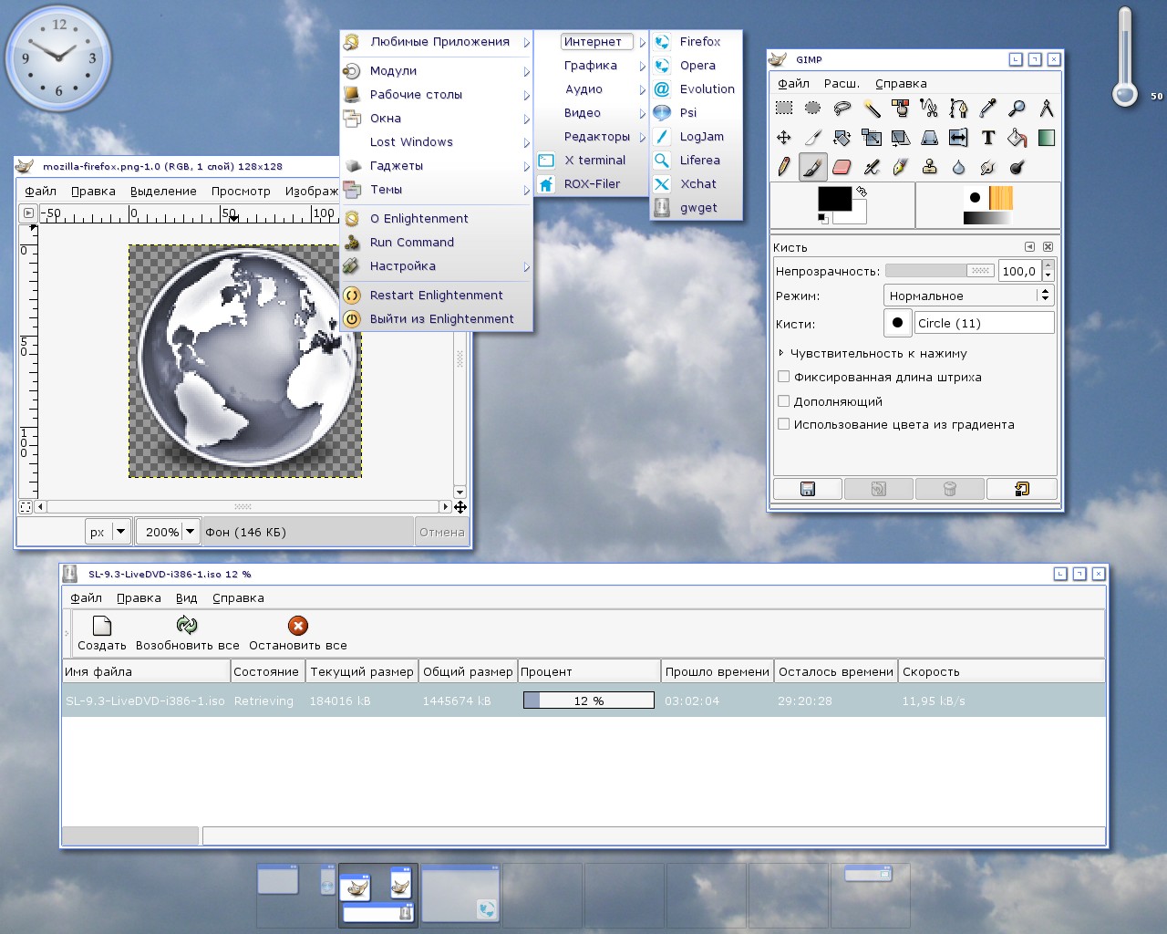Click 'Возобновить все' toolbar button
This screenshot has width=1167, height=934.
[x=187, y=633]
